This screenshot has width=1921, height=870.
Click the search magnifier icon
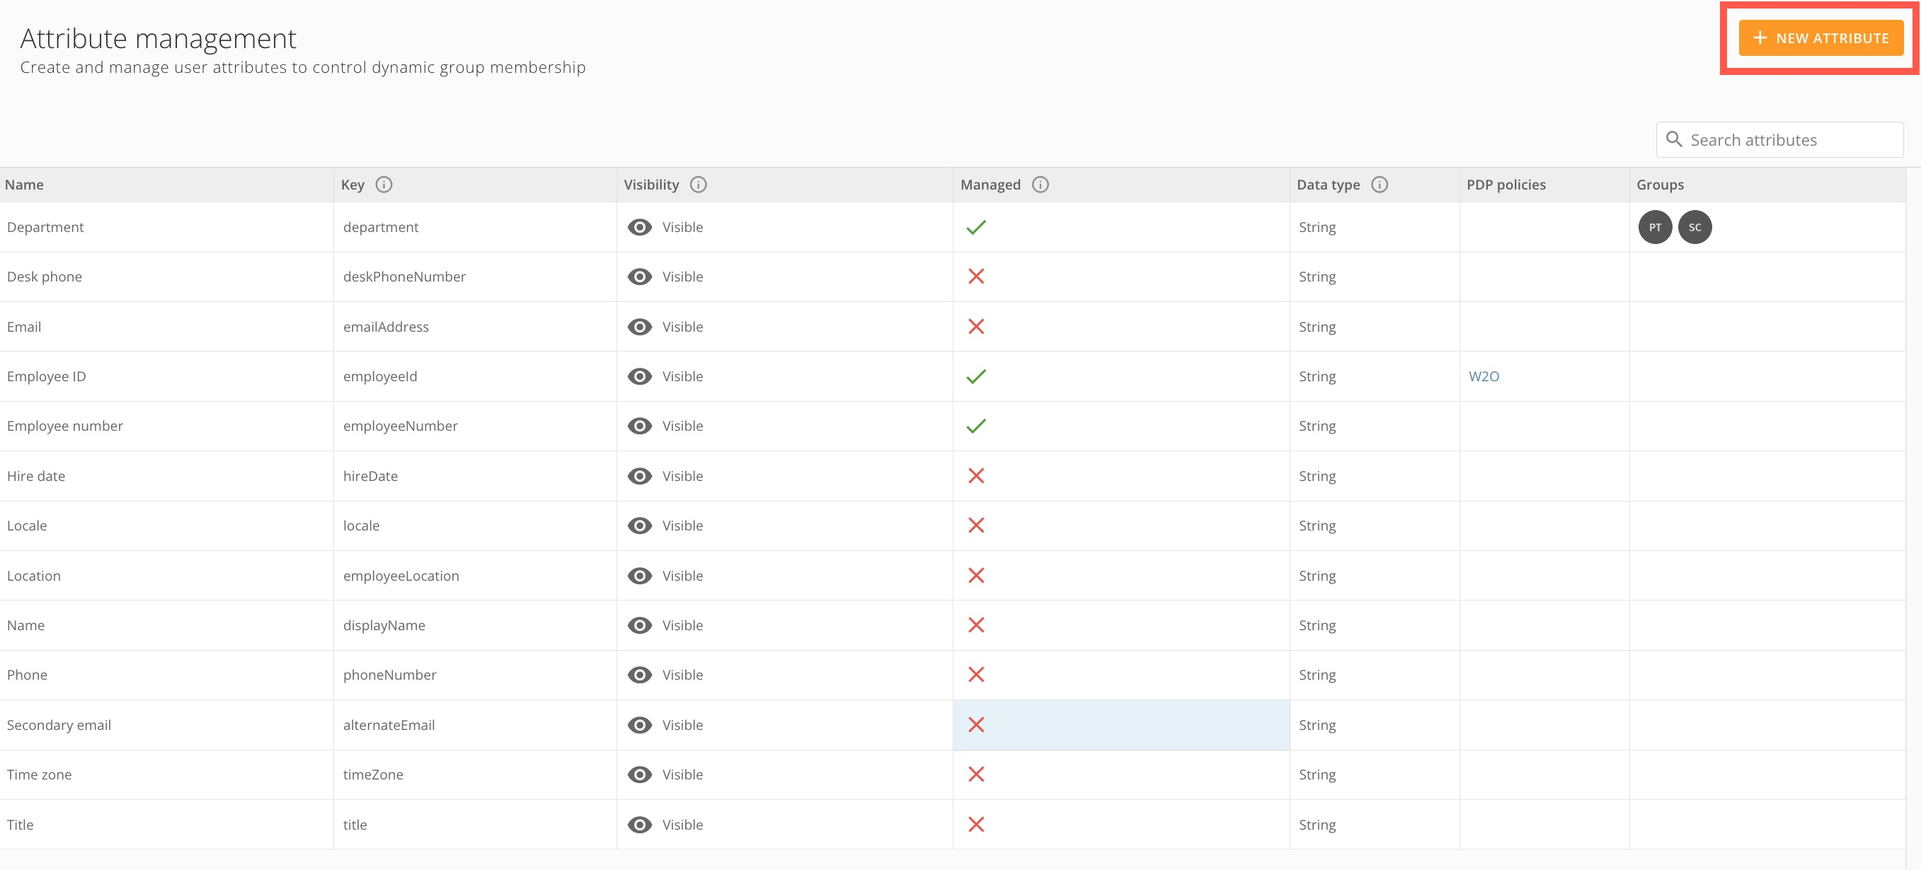click(1673, 139)
